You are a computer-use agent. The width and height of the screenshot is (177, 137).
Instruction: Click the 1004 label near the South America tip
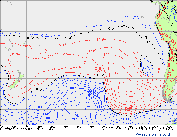click(x=157, y=116)
